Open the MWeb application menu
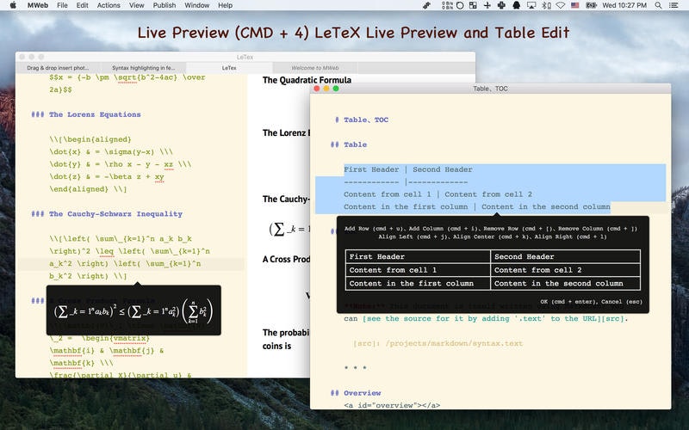The height and width of the screenshot is (430, 689). (38, 5)
